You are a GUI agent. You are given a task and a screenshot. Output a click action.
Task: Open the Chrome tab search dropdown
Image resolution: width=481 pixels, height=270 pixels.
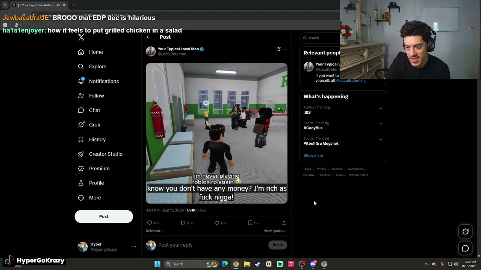coord(5,5)
